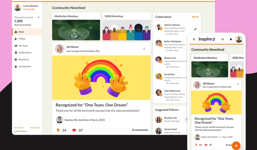Click the lightning boost icon with 14
The width and height of the screenshot is (257, 150).
(58, 130)
